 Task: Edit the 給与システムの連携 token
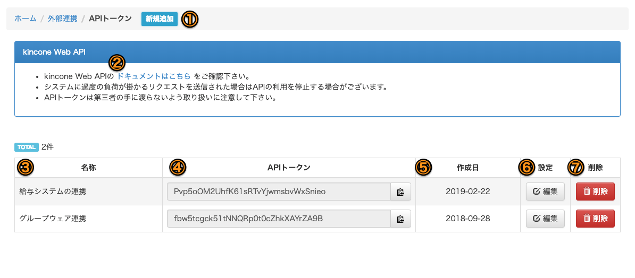tap(545, 192)
